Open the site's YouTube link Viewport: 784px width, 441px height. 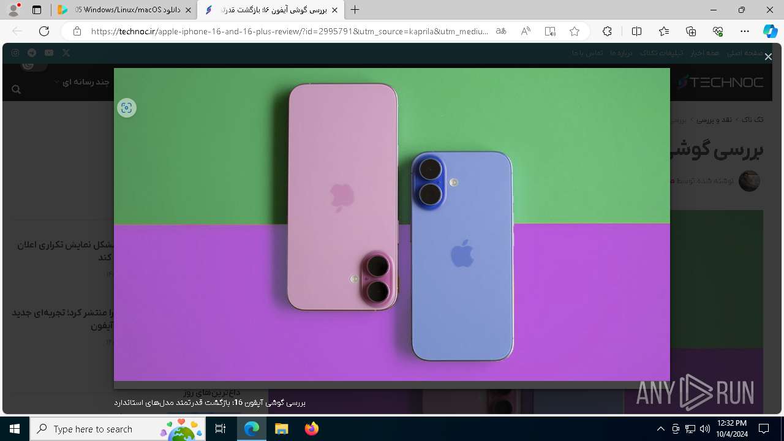point(49,53)
